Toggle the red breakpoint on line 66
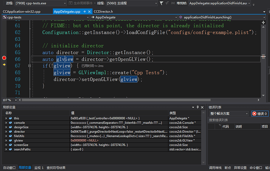The image size is (270, 171). 4,58
